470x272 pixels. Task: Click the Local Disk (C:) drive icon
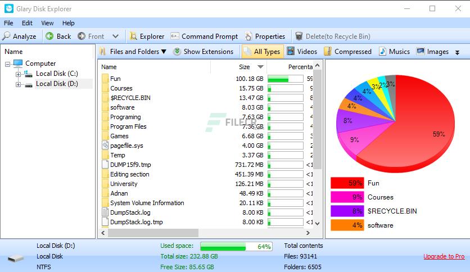pos(29,74)
